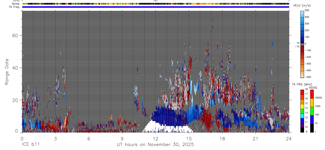Click the '500' label on velocity scale
This screenshot has width=325, height=150.
[x=307, y=10]
